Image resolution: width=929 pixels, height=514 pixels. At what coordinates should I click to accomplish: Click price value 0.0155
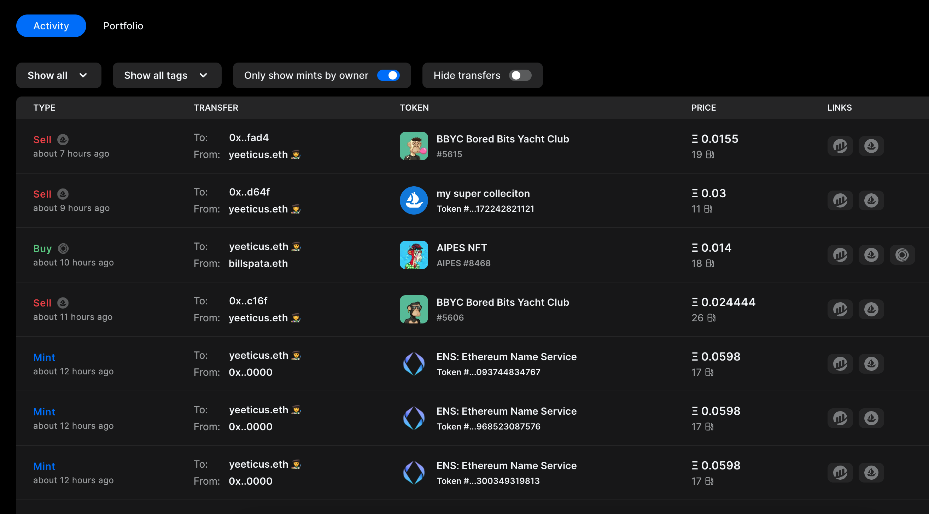(x=719, y=139)
